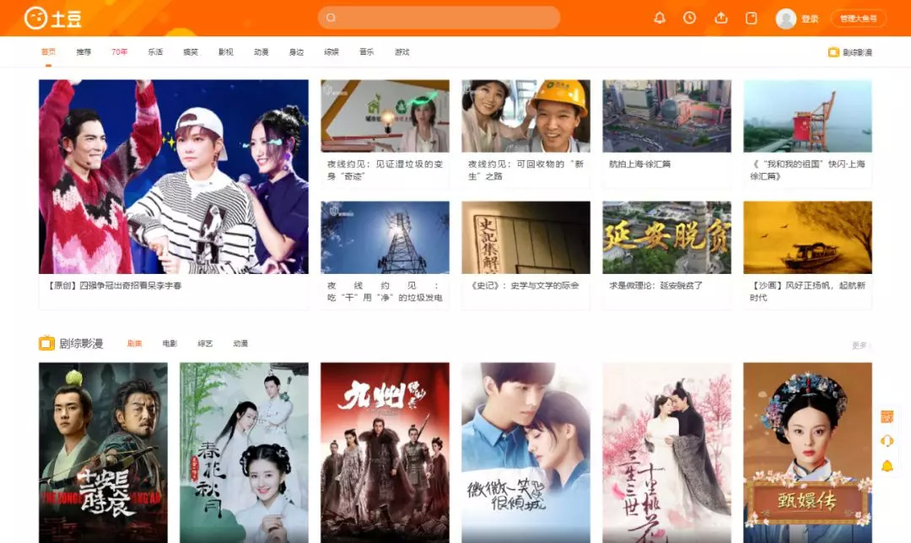Click the user avatar icon
This screenshot has width=911, height=543.
click(x=785, y=19)
